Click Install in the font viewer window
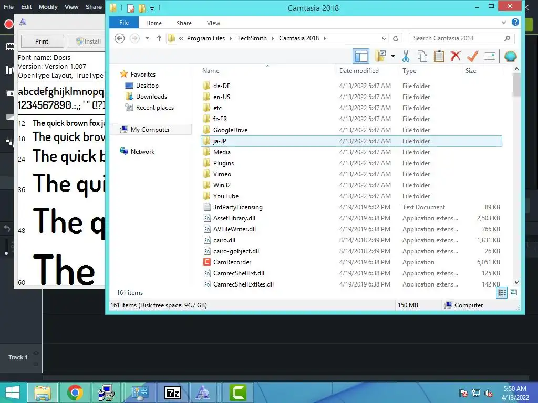Screen dimensions: 538x403 [x=88, y=41]
